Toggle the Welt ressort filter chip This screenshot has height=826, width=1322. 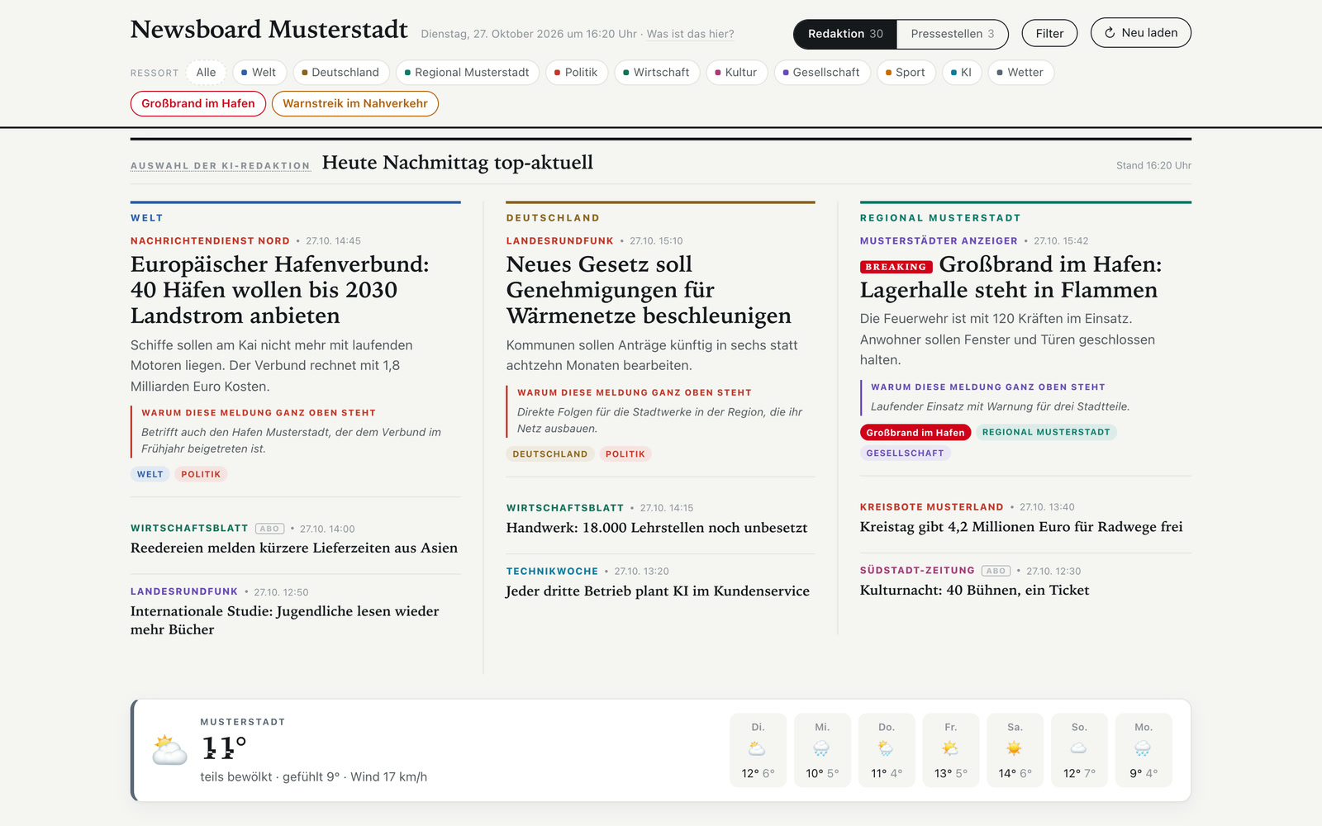click(x=259, y=73)
